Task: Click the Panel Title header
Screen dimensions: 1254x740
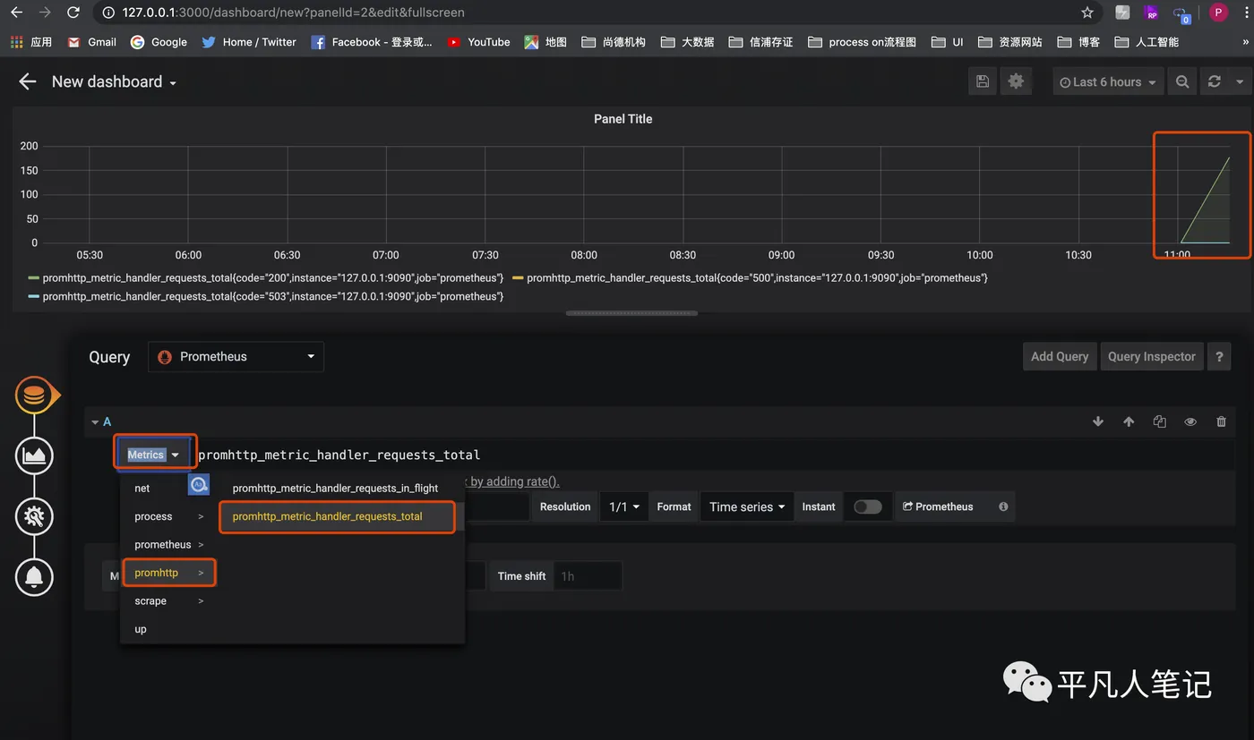Action: point(623,119)
